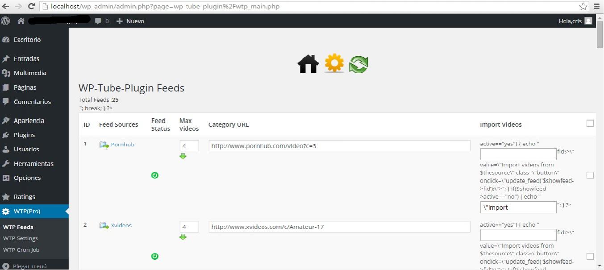This screenshot has width=604, height=270.
Task: Open the WordPress logo menu in the admin bar
Action: tap(5, 21)
